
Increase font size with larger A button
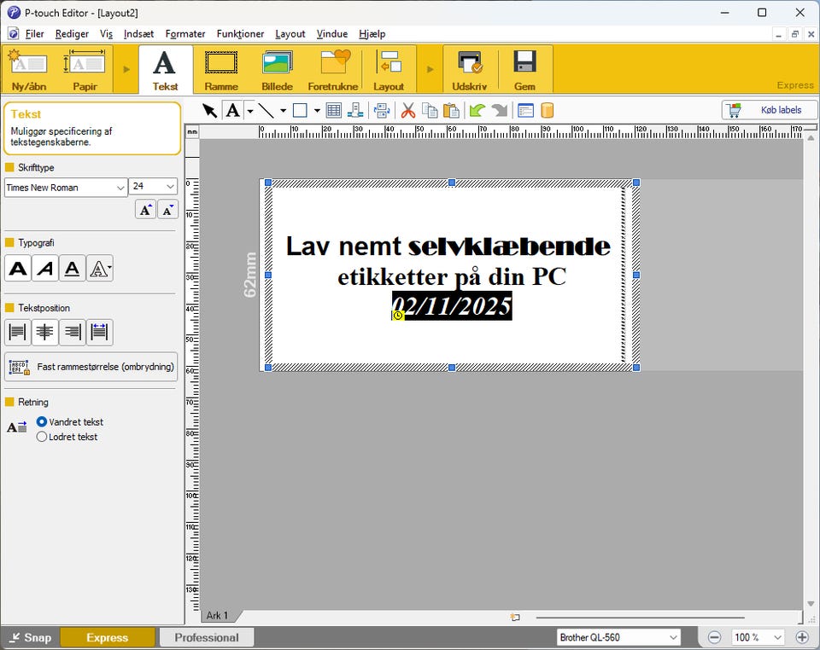pyautogui.click(x=145, y=210)
